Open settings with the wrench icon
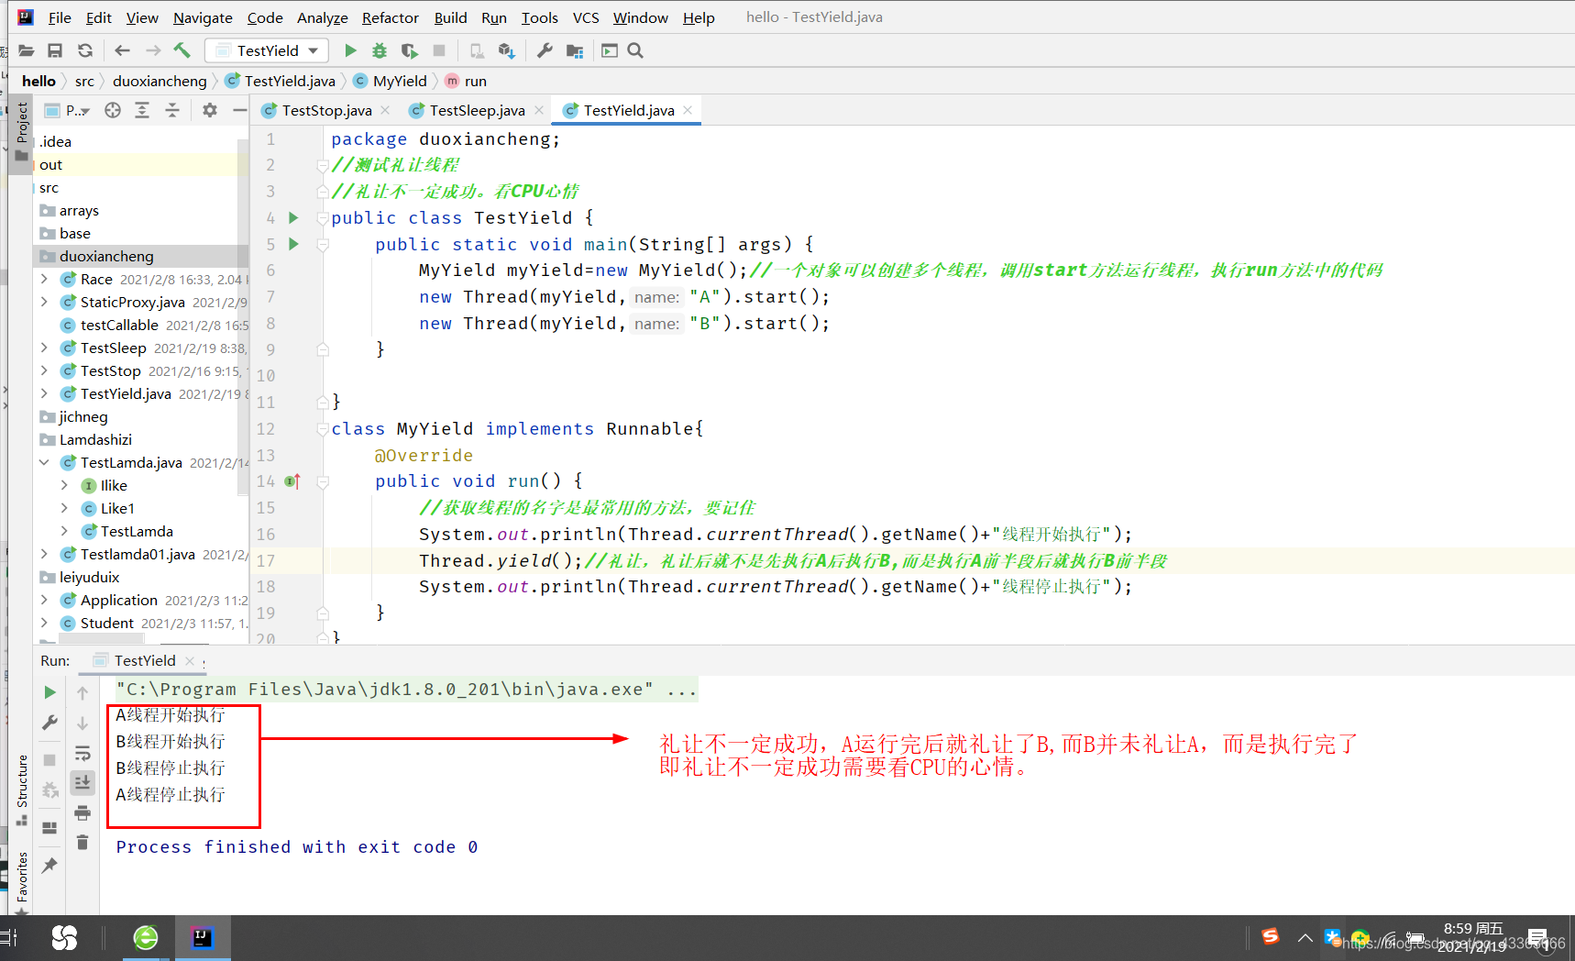This screenshot has width=1575, height=961. [x=545, y=50]
